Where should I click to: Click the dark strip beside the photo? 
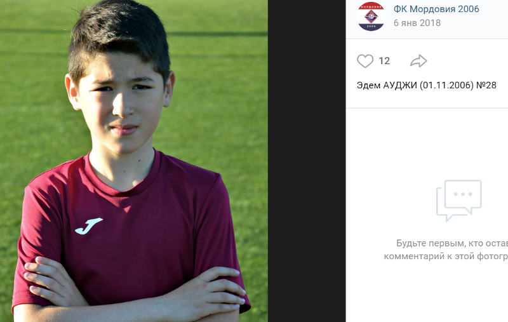point(307,161)
